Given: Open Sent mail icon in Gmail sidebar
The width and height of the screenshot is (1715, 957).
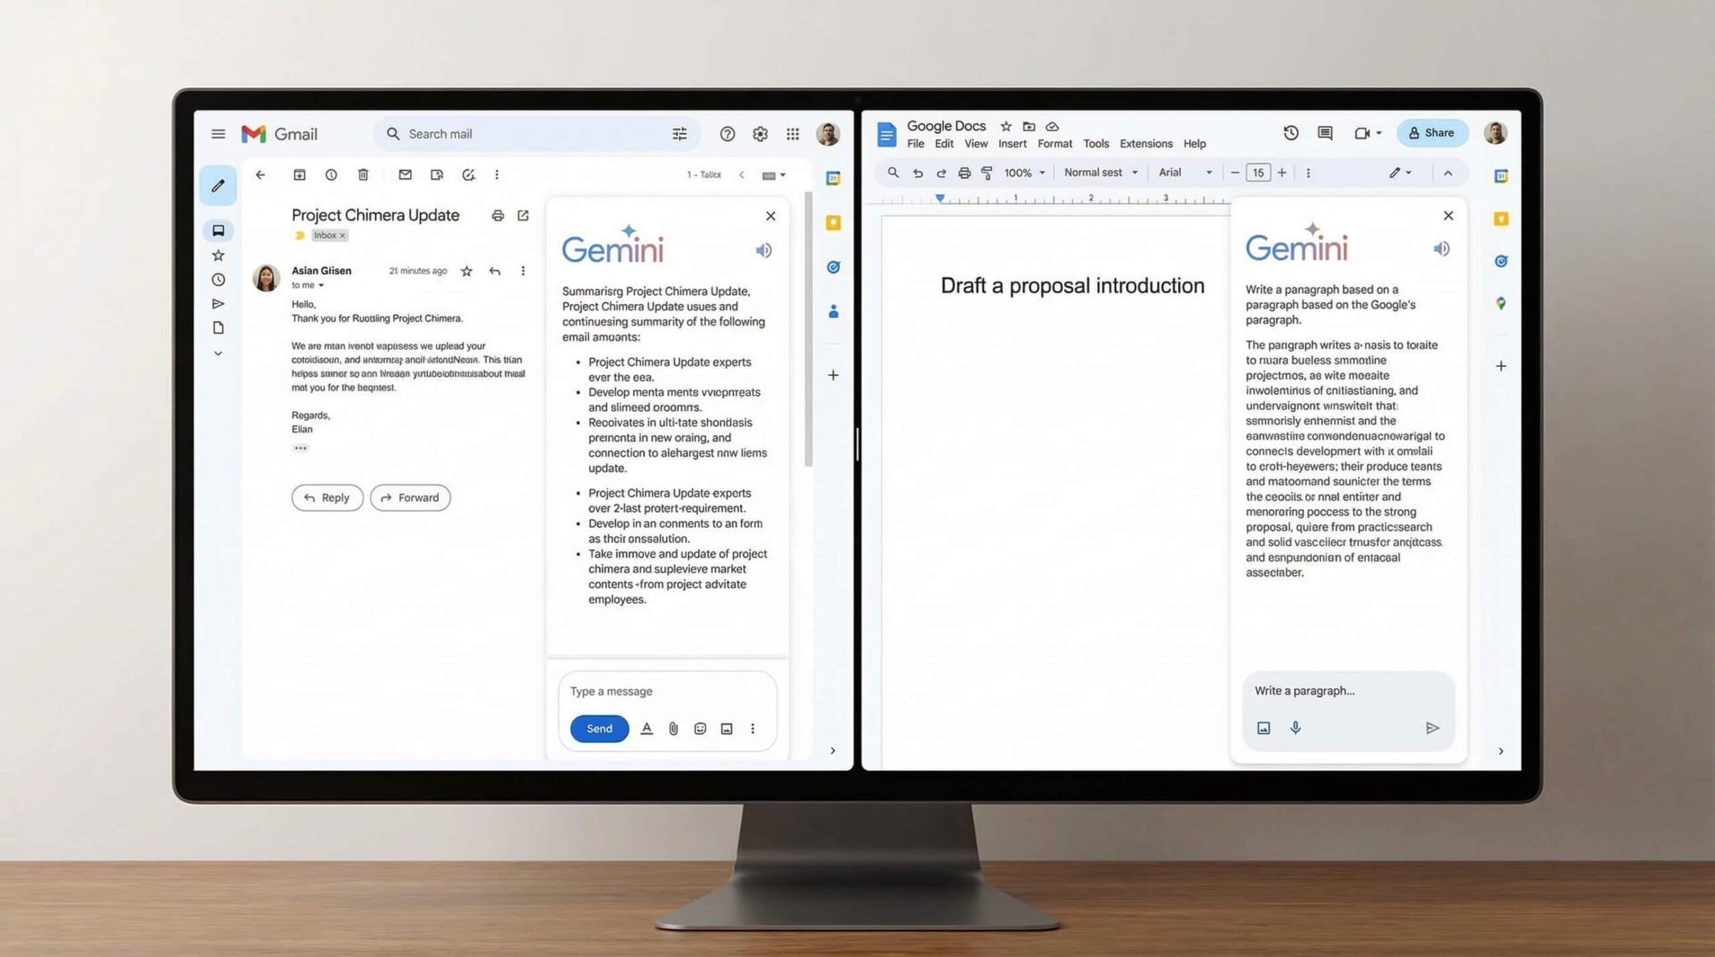Looking at the screenshot, I should (x=218, y=304).
